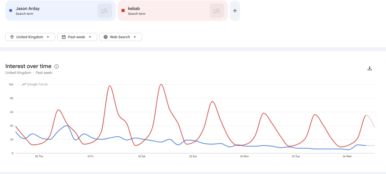Open search terms list icon for kebab
The height and width of the screenshot is (174, 386).
217,11
